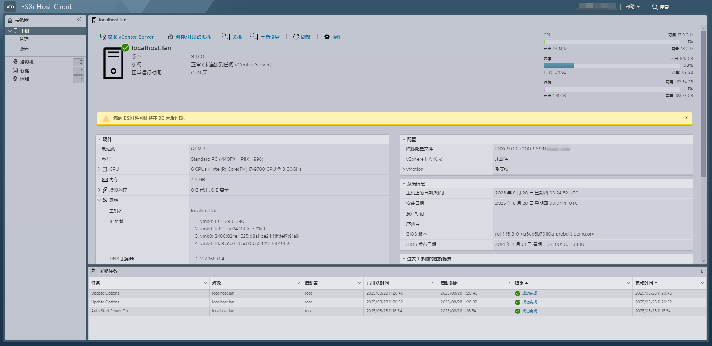
Task: Collapse the navigator panel with double chevron
Action: click(79, 19)
